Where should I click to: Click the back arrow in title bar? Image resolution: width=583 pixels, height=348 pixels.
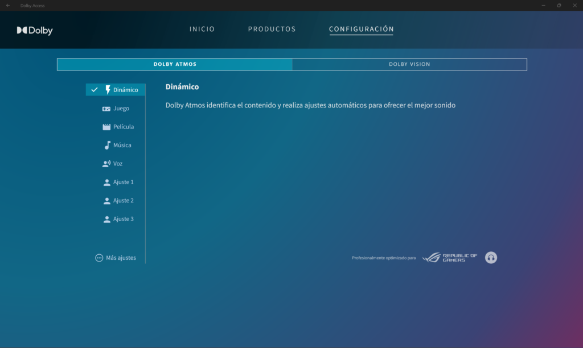pyautogui.click(x=8, y=5)
